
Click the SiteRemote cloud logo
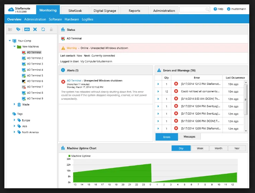pyautogui.click(x=11, y=9)
